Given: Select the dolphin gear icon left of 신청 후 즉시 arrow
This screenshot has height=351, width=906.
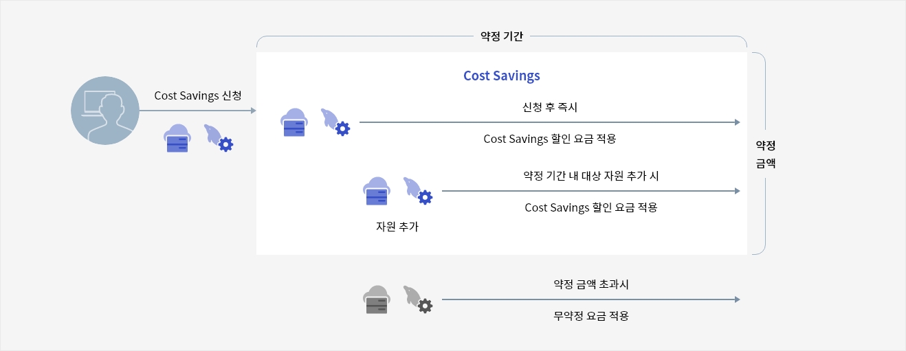Looking at the screenshot, I should (335, 122).
